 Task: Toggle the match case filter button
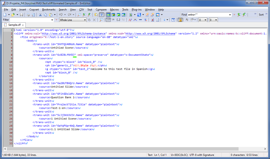130,20
